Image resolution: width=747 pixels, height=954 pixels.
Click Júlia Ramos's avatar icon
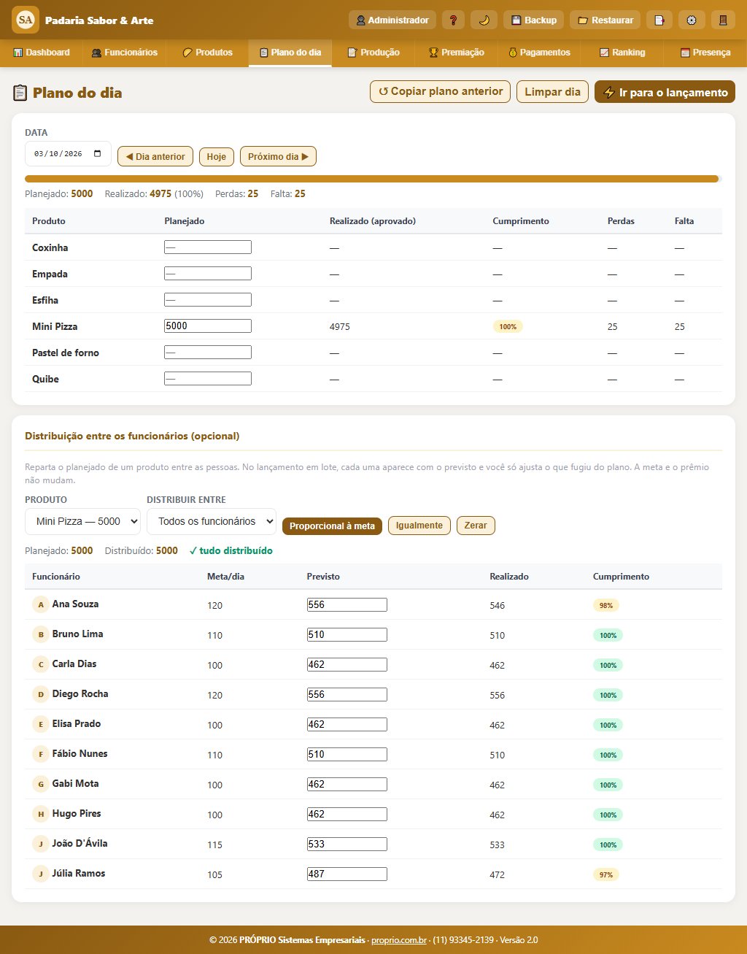[41, 874]
